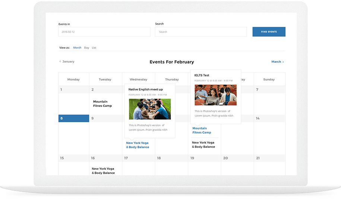Open New York Yoga event on day 16

coord(103,171)
